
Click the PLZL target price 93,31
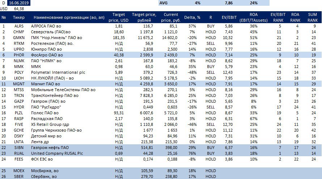tap(119, 113)
